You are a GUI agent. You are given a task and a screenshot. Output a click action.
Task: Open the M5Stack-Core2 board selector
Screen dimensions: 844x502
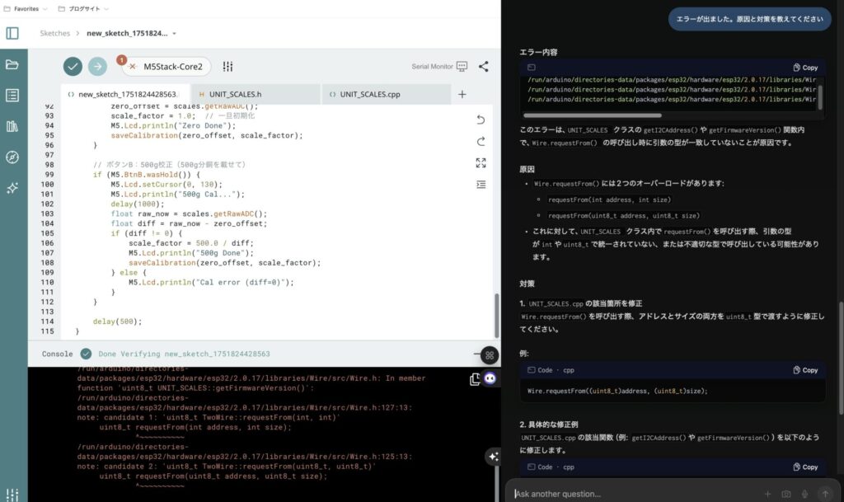tap(166, 66)
